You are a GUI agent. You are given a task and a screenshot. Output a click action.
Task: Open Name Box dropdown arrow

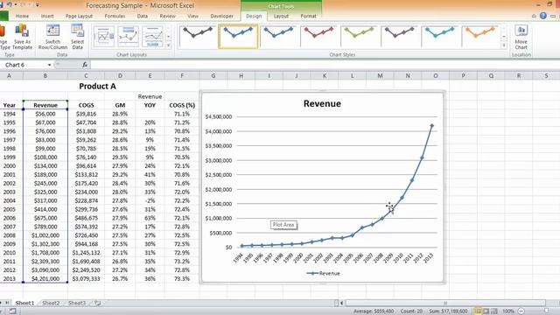coord(49,65)
